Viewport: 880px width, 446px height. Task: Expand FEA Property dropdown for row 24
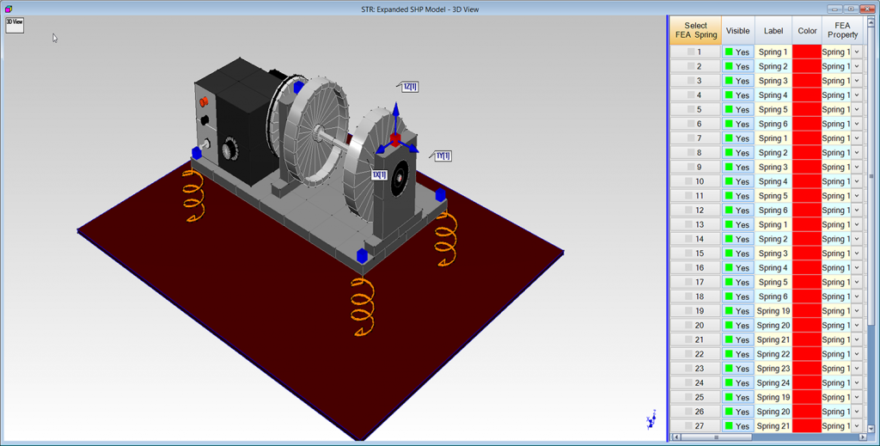coord(856,383)
